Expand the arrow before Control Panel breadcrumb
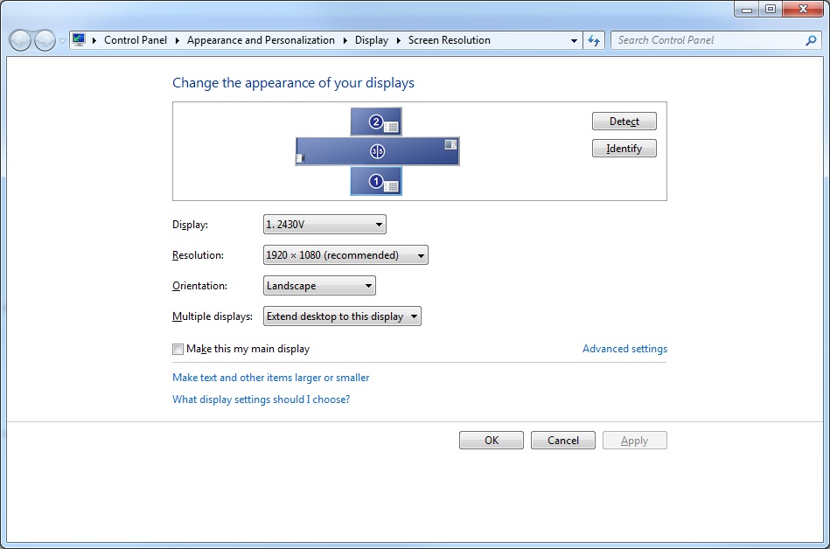The height and width of the screenshot is (549, 830). pos(94,41)
